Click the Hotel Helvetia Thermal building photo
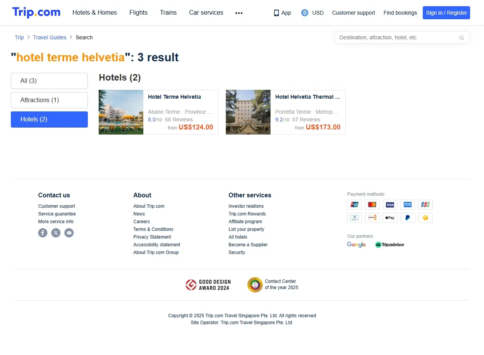This screenshot has width=484, height=355. 248,112
